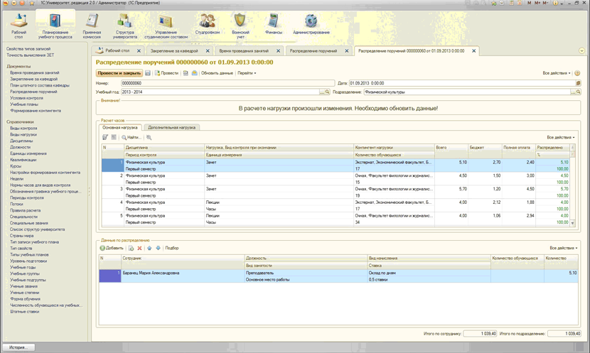
Task: Click Обновить данные button
Action: [x=217, y=73]
